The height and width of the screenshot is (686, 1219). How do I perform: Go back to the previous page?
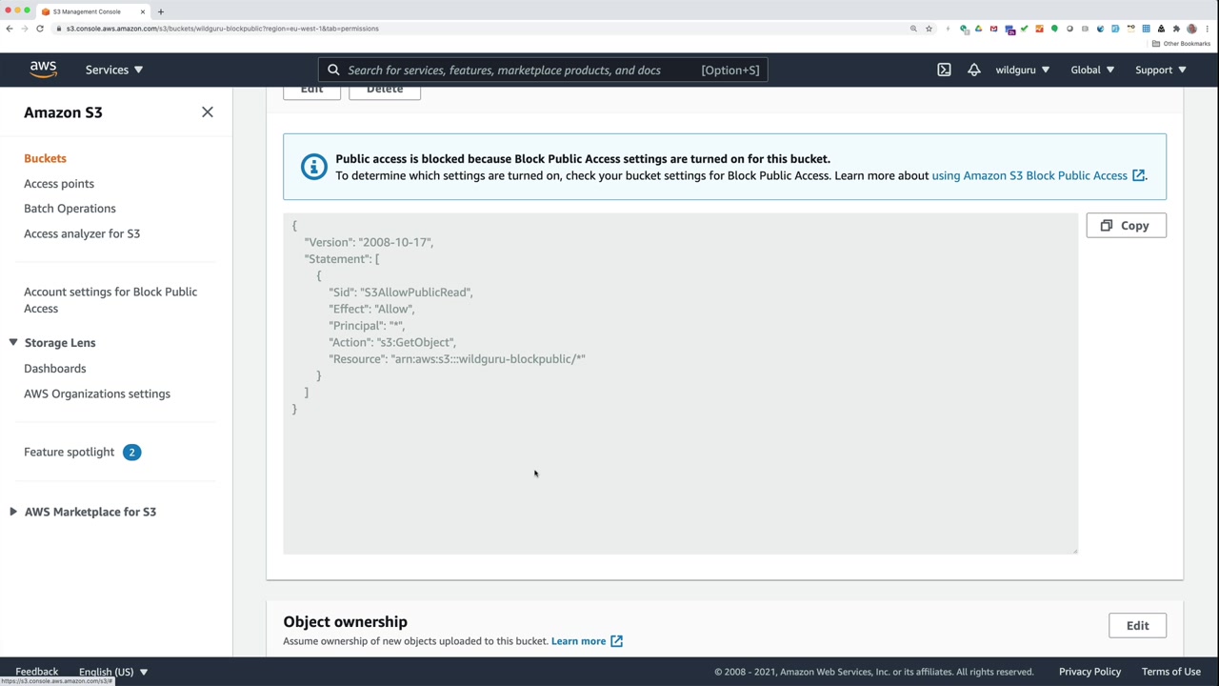click(x=10, y=29)
